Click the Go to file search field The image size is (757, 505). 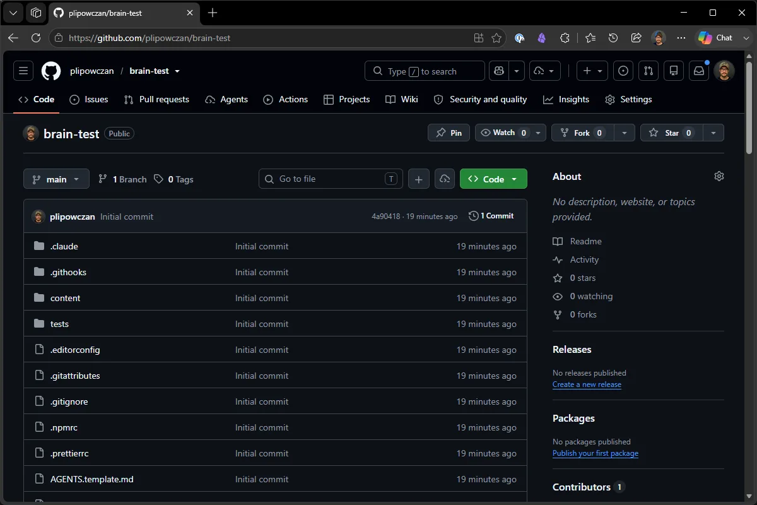coord(331,179)
